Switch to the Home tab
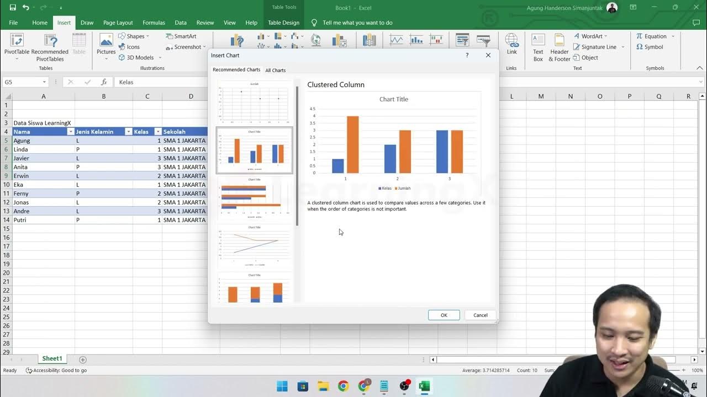 [40, 23]
